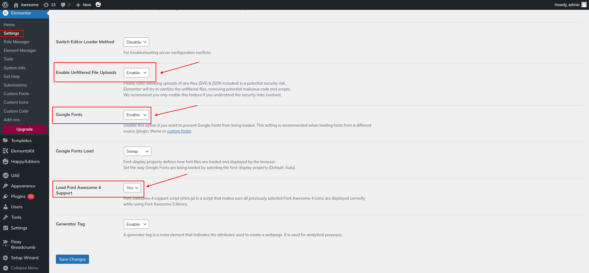Collapse the admin sidebar menu
The image size is (589, 273).
[x=21, y=268]
